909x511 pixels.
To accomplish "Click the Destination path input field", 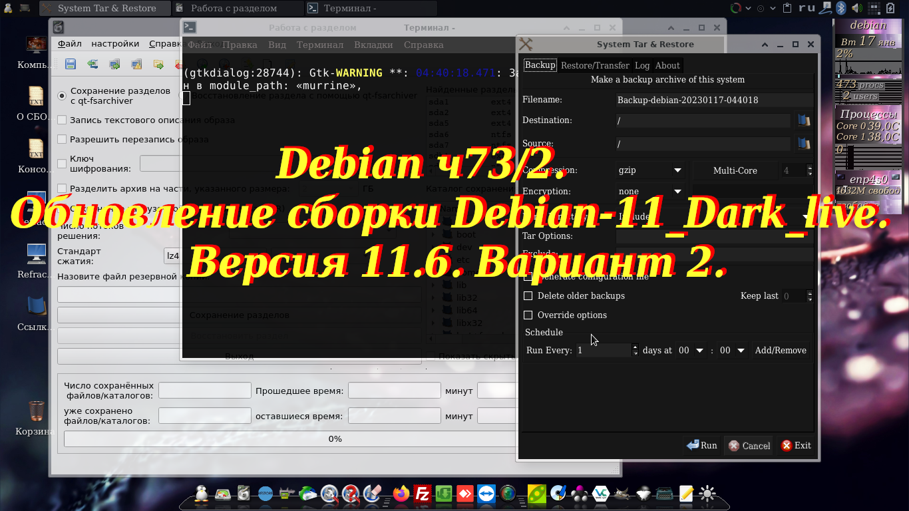I will click(x=703, y=120).
